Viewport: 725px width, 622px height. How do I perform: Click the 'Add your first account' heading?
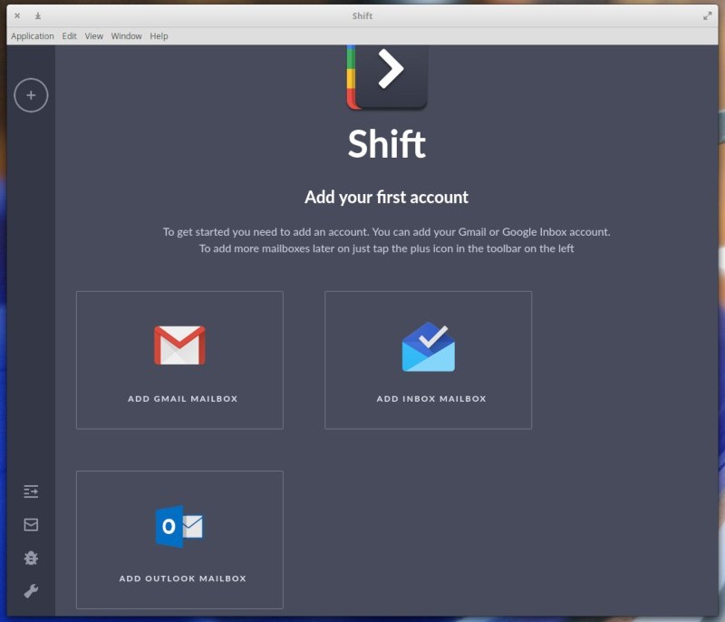tap(387, 197)
